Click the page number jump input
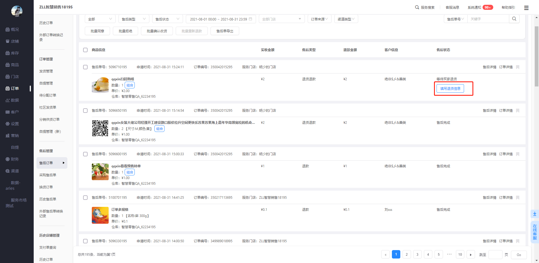 pyautogui.click(x=495, y=255)
